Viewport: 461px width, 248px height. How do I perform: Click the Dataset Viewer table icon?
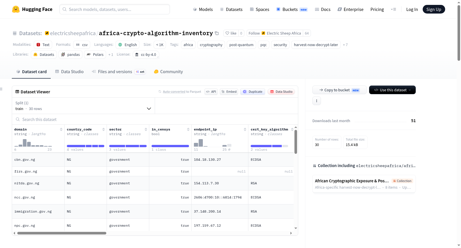pyautogui.click(x=17, y=92)
